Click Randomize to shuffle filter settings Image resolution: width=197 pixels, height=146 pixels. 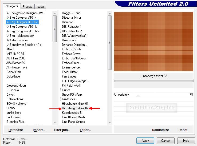(x=160, y=130)
